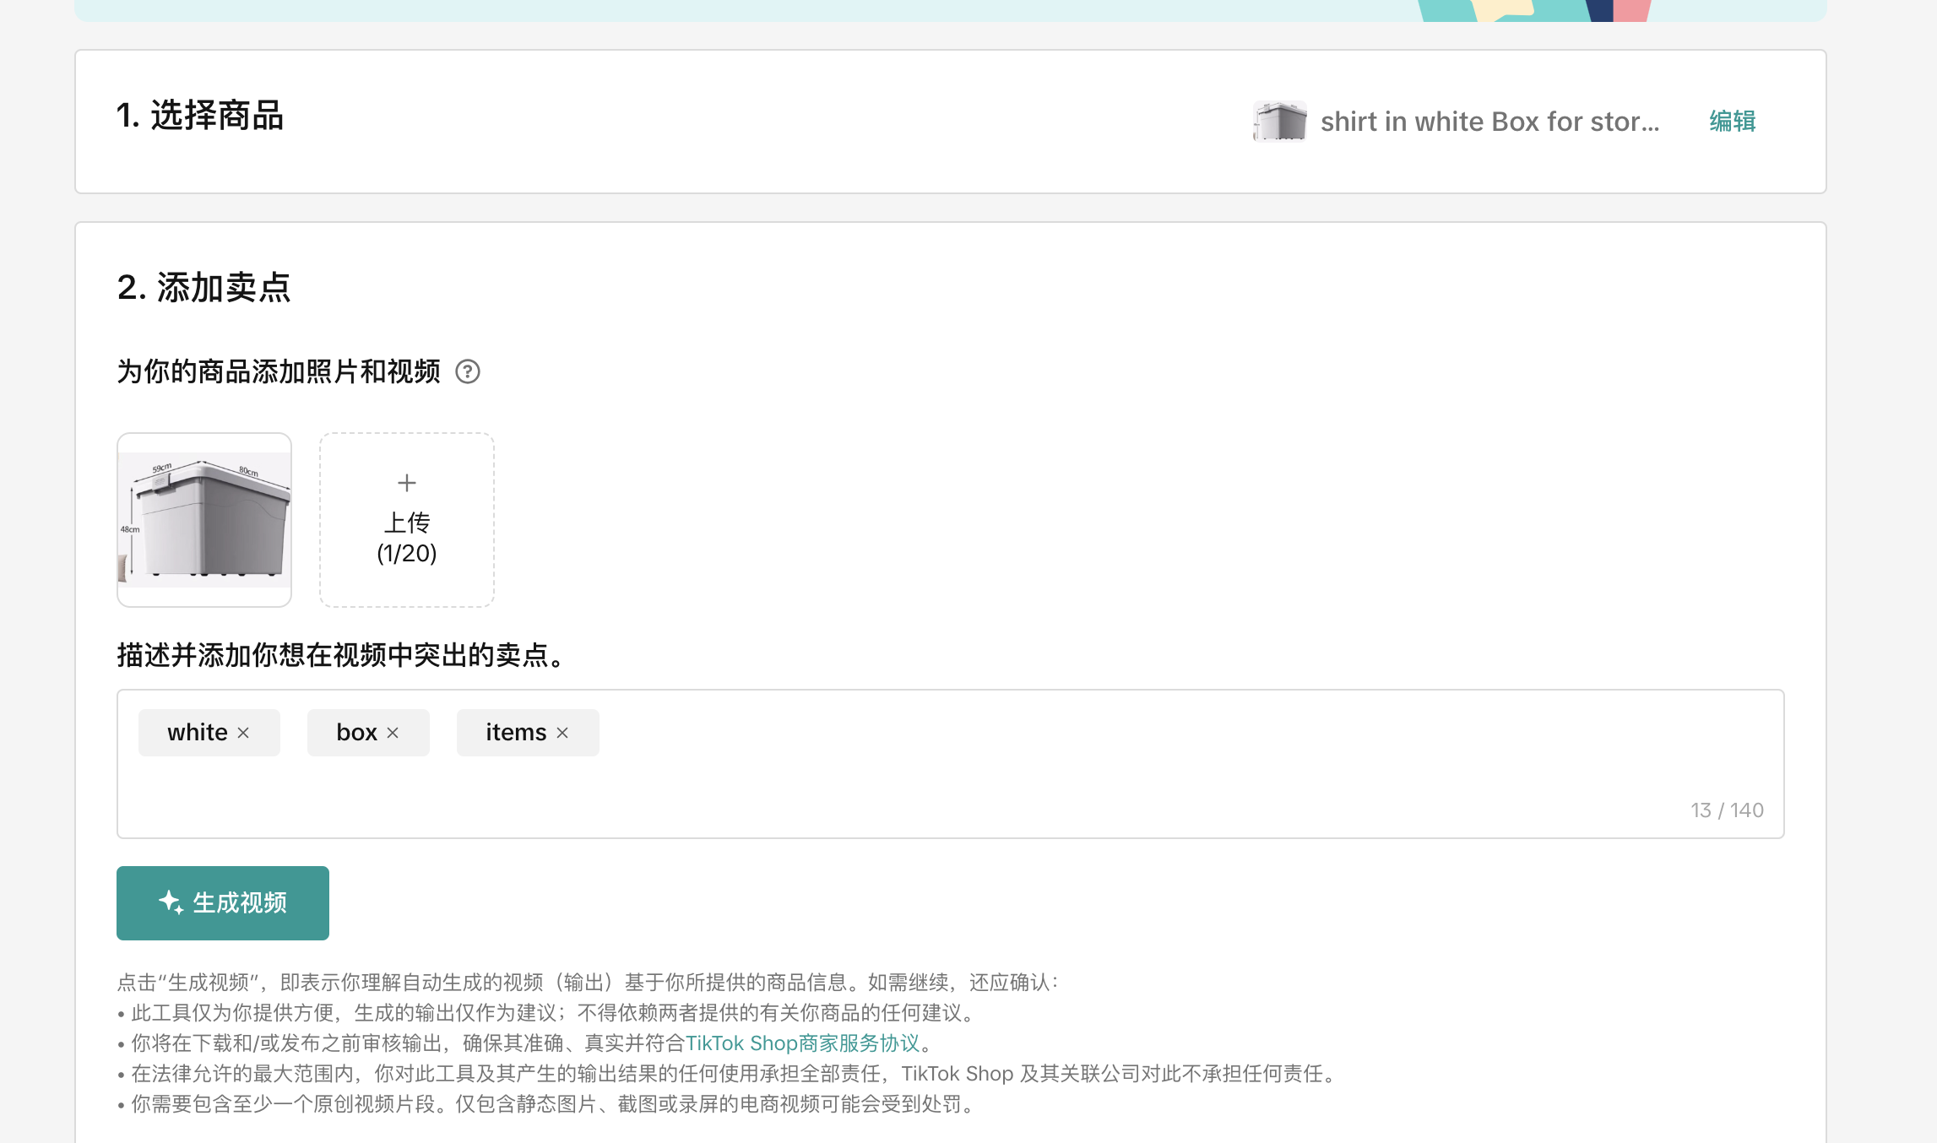Click 编辑 to edit selected product

(x=1732, y=122)
